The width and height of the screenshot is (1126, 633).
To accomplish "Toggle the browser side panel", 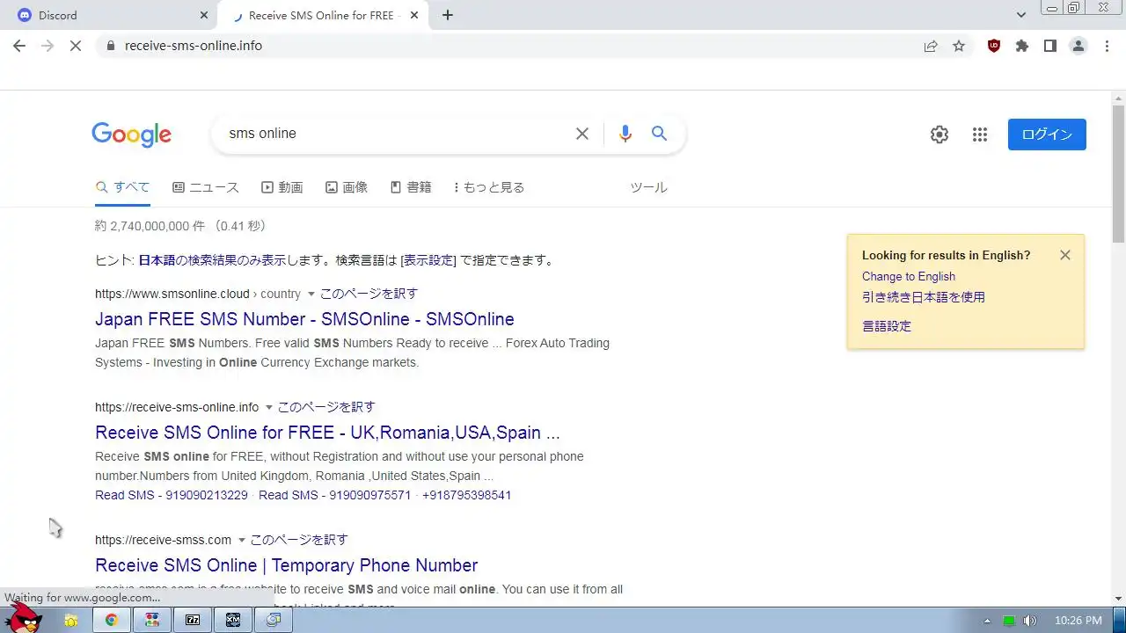I will (1050, 46).
